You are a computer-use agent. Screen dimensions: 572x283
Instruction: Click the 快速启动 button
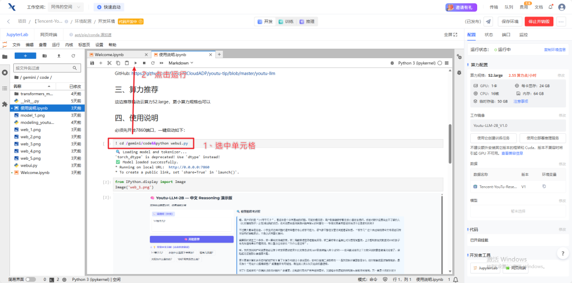pos(109,7)
